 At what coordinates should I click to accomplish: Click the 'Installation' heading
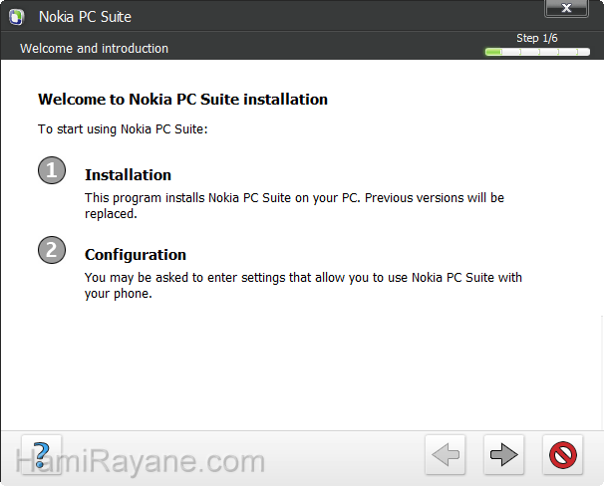click(x=128, y=175)
